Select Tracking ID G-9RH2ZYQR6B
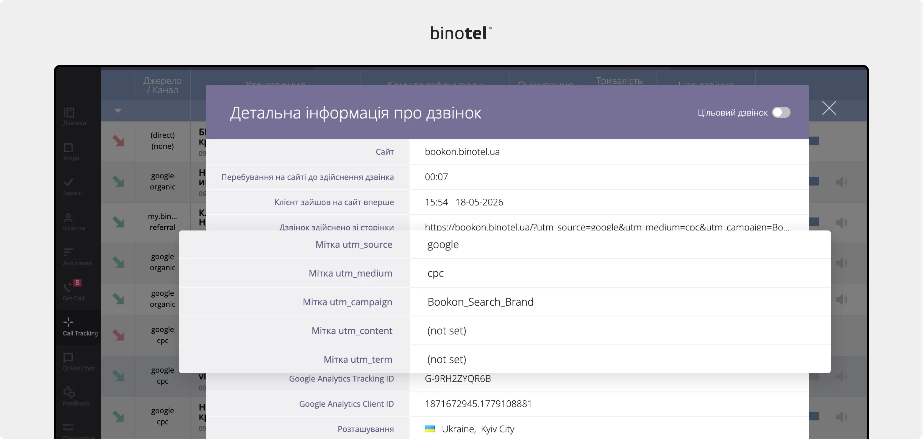Viewport: 923px width, 439px height. pyautogui.click(x=458, y=379)
